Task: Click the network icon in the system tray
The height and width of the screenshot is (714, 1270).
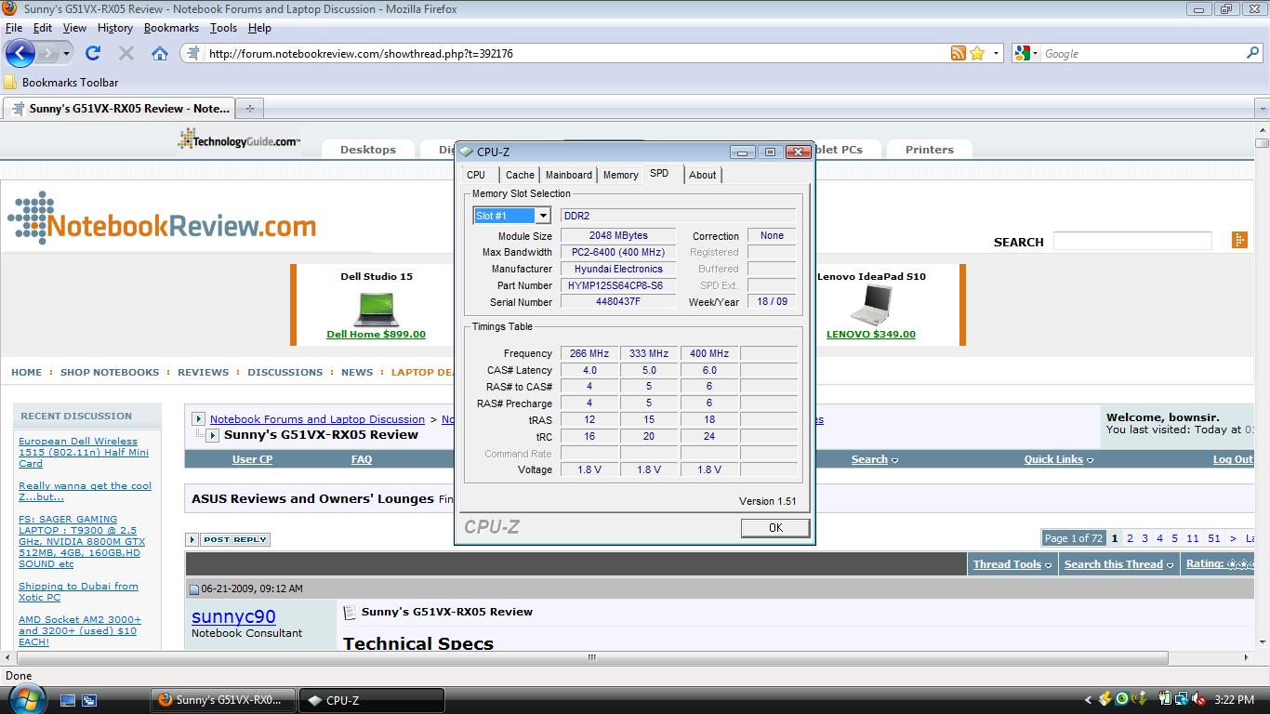Action: point(1181,699)
